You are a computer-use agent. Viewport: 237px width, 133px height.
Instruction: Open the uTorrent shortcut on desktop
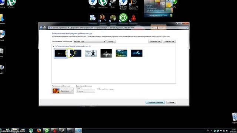click(x=11, y=4)
